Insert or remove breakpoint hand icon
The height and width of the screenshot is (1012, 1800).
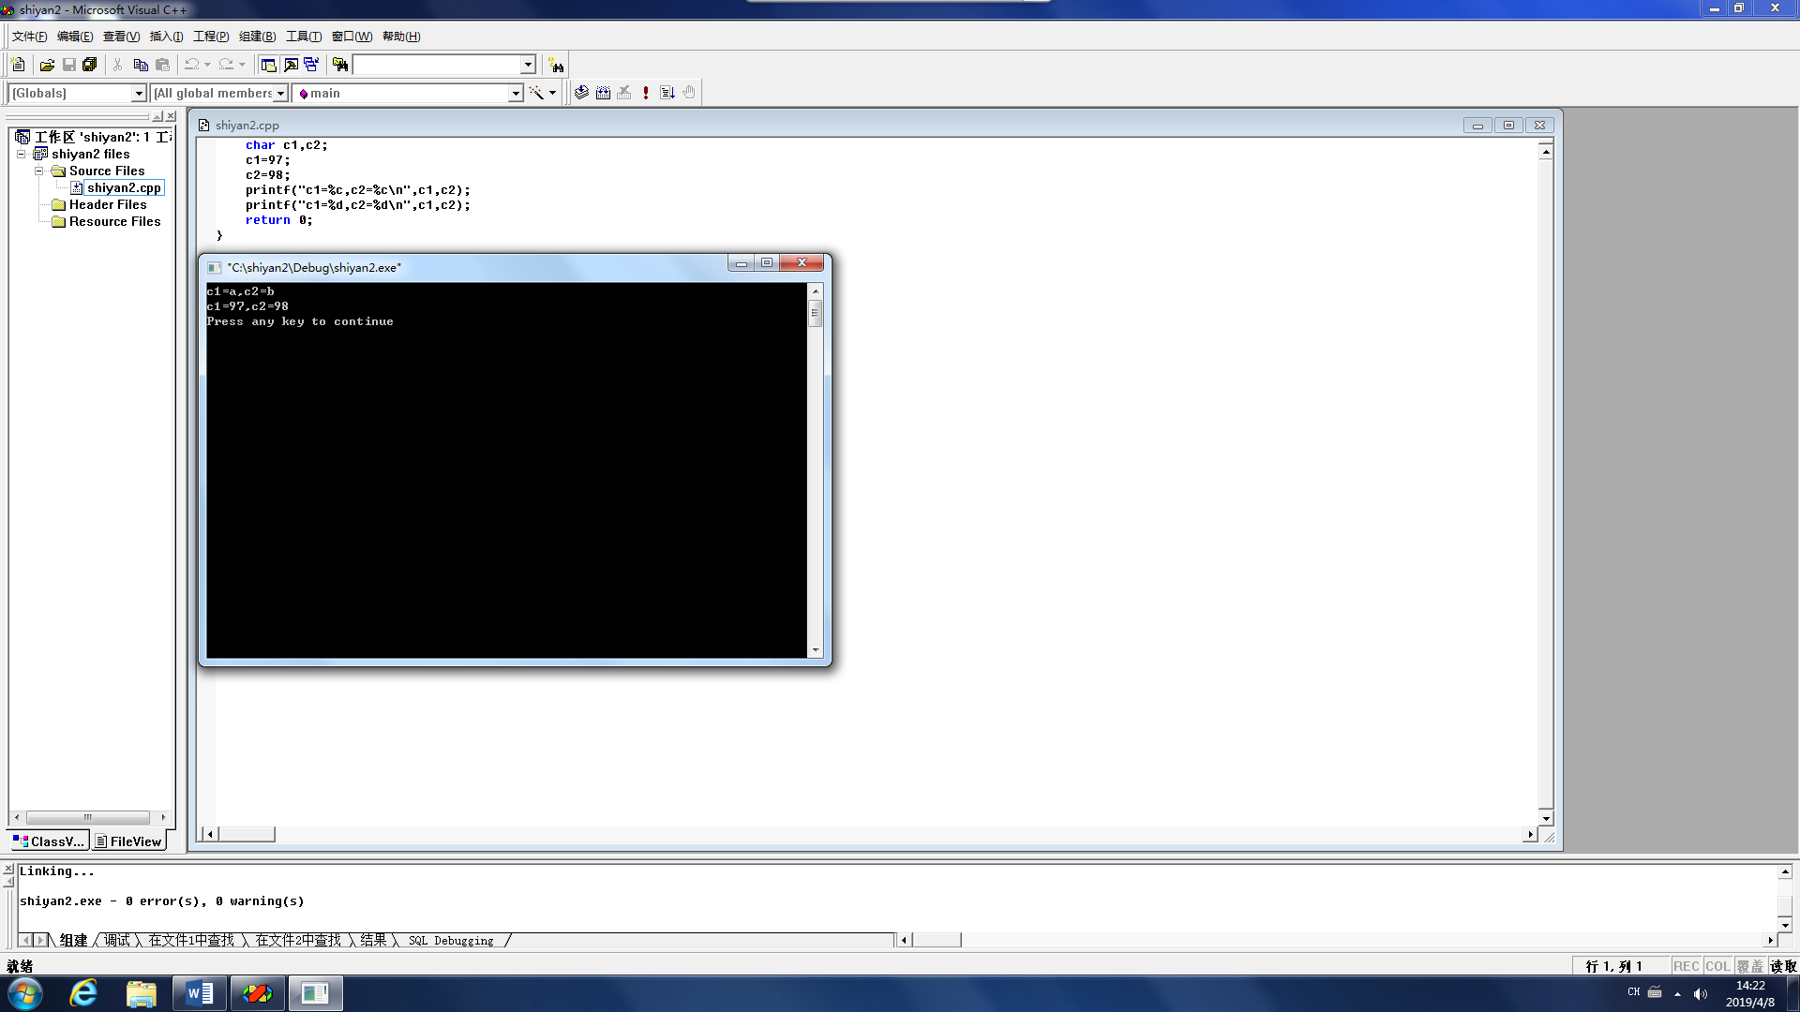[689, 93]
